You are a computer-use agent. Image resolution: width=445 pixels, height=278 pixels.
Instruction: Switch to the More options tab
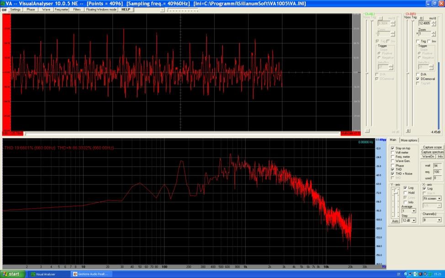(x=409, y=140)
